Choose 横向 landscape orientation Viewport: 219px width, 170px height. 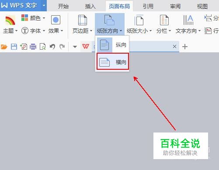(113, 61)
